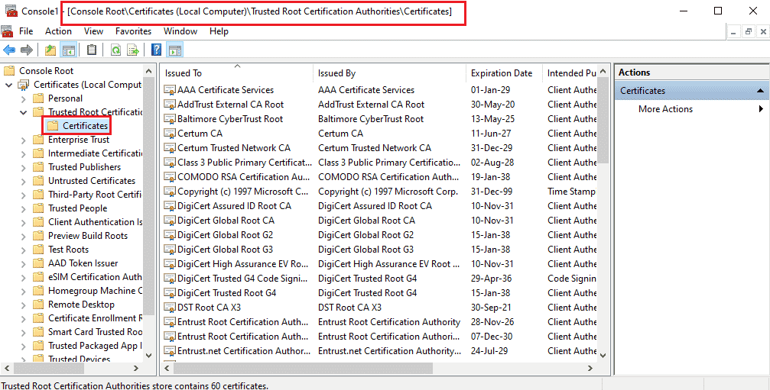Click the gray Forward arrow in toolbar
The image size is (770, 390).
point(27,50)
